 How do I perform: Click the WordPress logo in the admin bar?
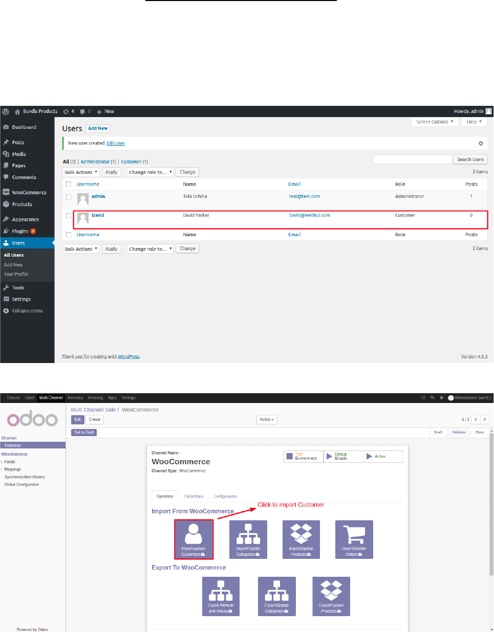click(x=6, y=111)
